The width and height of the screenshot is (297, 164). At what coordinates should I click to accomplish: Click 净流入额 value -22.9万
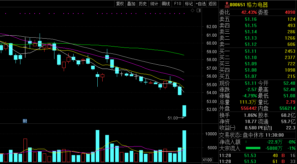(274, 142)
